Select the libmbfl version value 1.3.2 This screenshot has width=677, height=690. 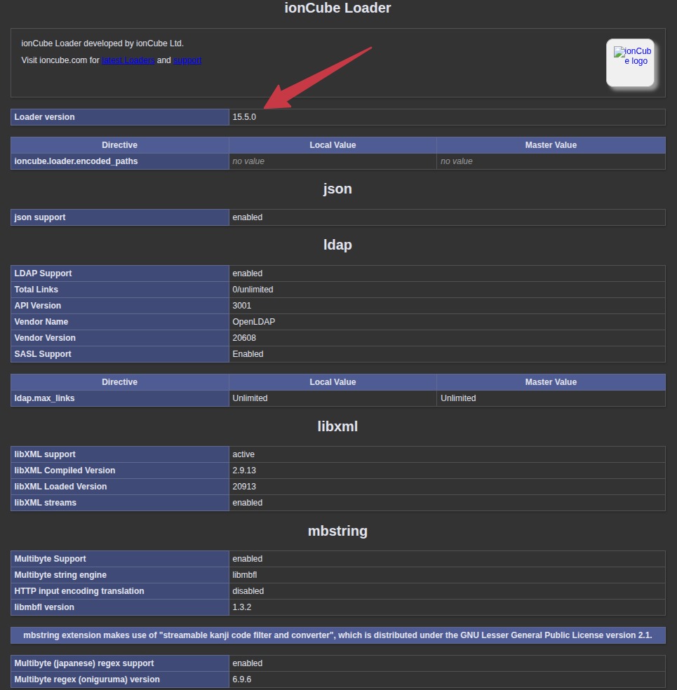[241, 607]
